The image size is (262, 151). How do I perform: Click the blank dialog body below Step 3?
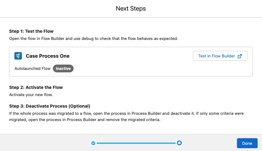point(131,128)
